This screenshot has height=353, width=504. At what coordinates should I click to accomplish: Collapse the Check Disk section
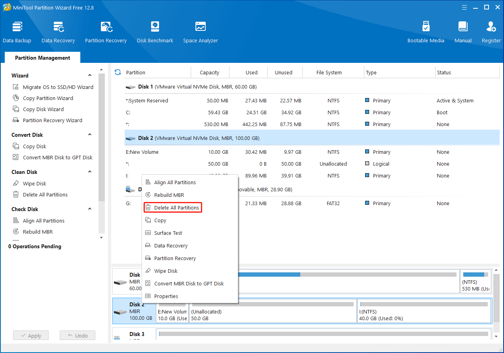tap(90, 209)
